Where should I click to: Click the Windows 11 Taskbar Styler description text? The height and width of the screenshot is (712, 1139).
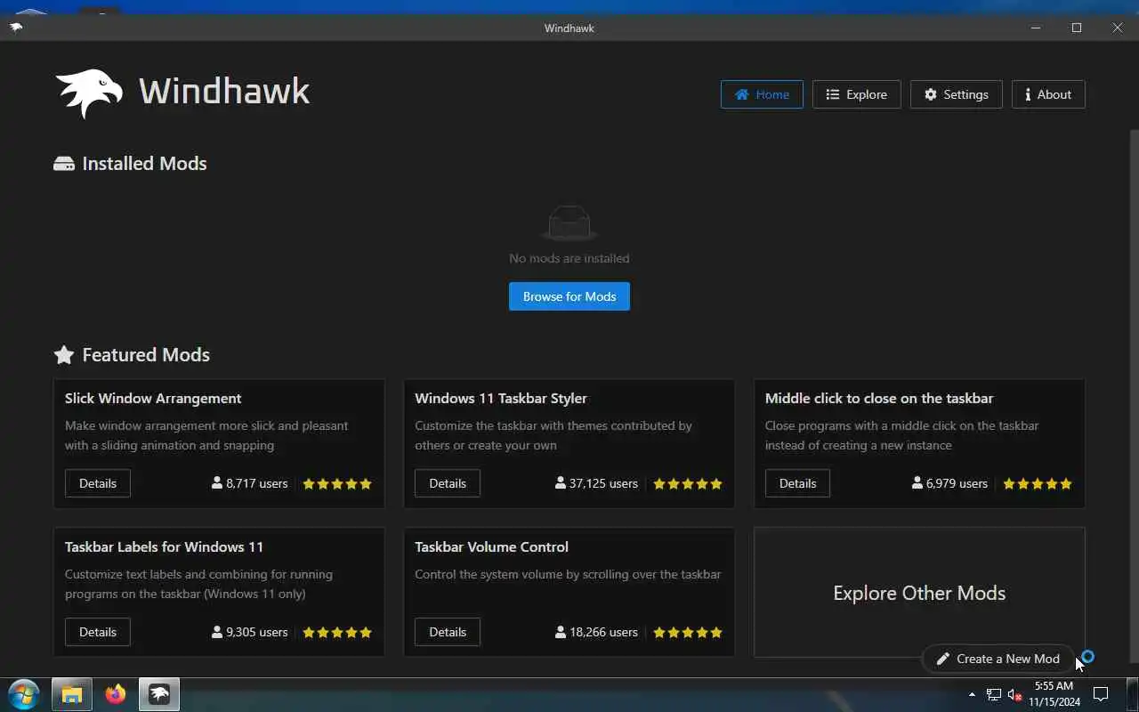point(553,435)
